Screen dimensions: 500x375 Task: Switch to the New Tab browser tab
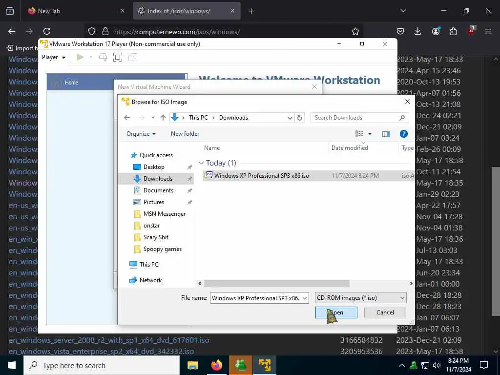(77, 11)
